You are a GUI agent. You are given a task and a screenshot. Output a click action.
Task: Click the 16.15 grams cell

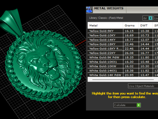coord(131,31)
